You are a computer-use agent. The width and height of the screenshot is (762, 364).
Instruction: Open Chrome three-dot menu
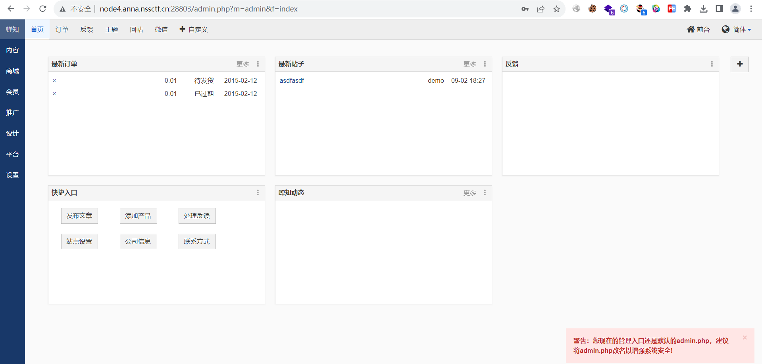pos(751,9)
